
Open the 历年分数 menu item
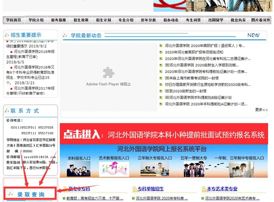pyautogui.click(x=148, y=20)
